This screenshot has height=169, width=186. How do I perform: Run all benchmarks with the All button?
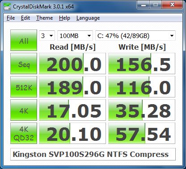tap(24, 40)
